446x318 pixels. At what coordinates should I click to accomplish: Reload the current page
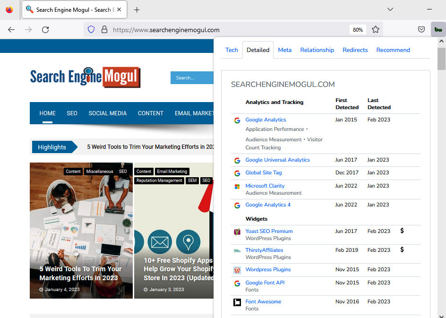45,30
